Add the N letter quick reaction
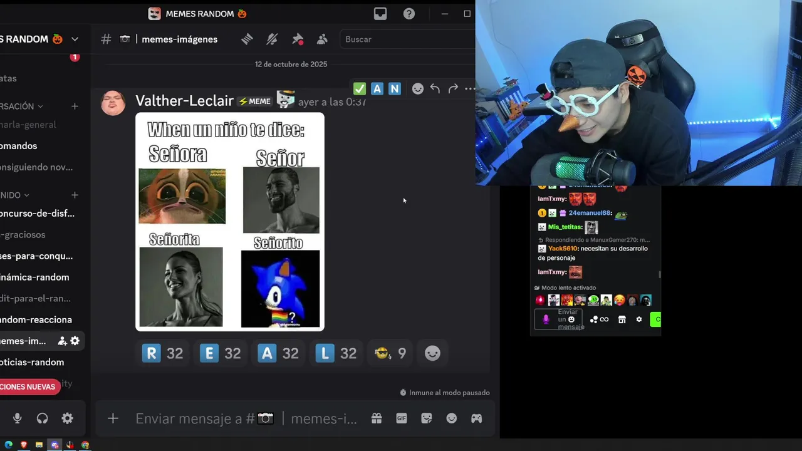Viewport: 802px width, 451px height. click(395, 88)
